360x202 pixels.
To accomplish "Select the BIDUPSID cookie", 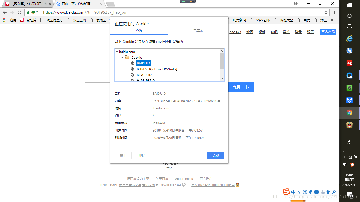I will point(144,75).
